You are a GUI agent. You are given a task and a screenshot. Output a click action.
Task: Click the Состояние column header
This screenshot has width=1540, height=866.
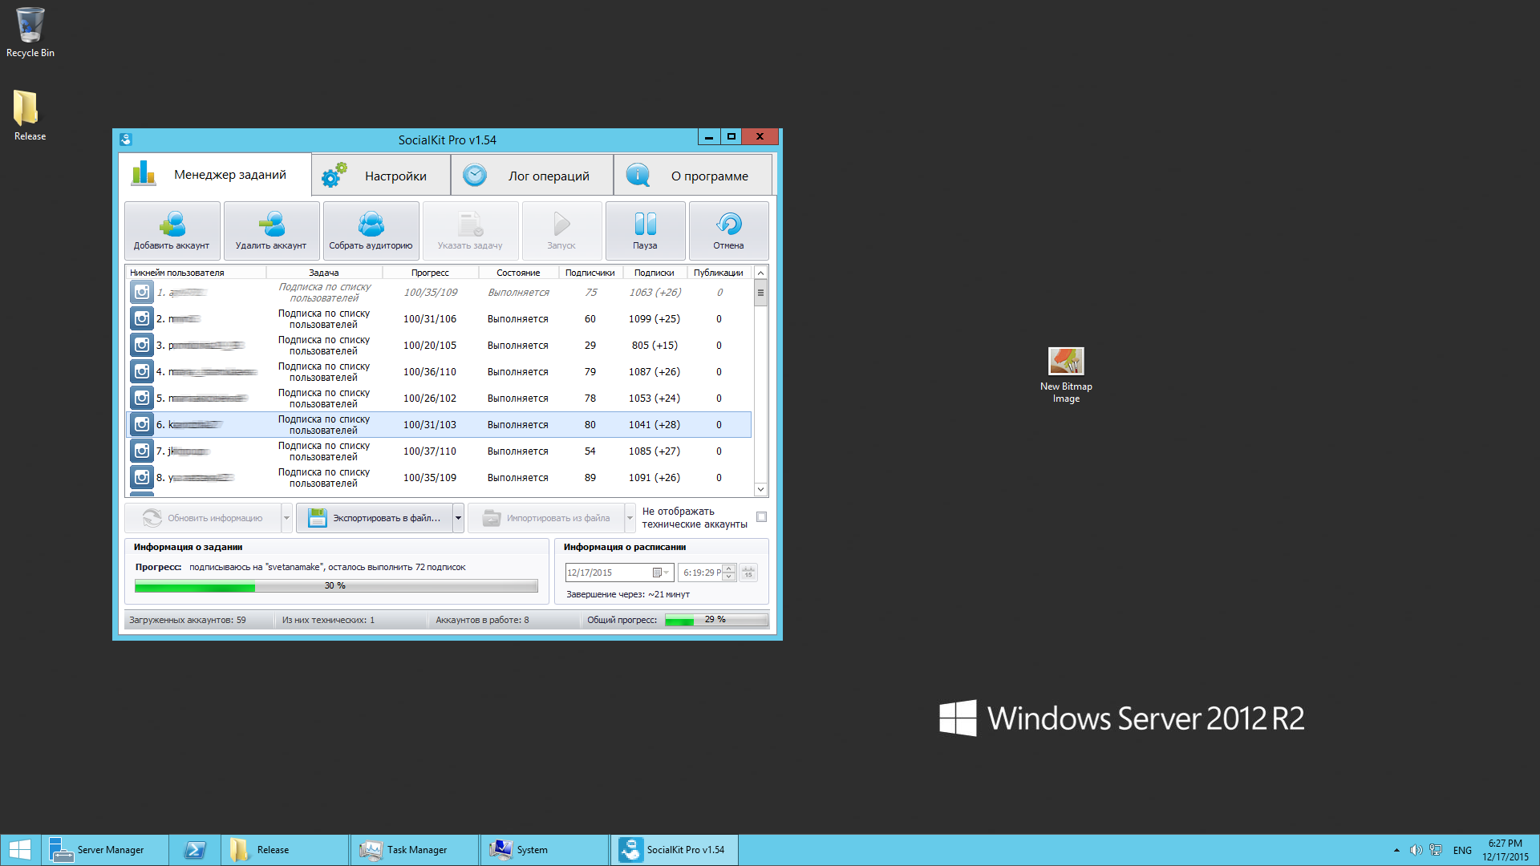click(x=518, y=273)
